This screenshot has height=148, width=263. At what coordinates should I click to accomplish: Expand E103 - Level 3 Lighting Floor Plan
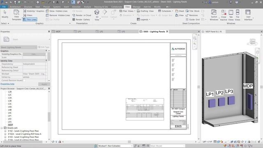point(5,137)
